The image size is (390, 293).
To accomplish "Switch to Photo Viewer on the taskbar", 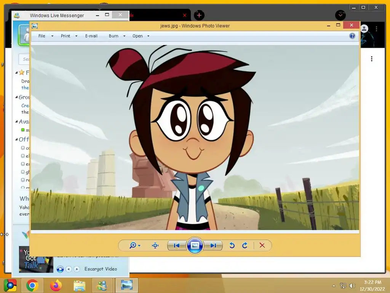I will [126, 285].
